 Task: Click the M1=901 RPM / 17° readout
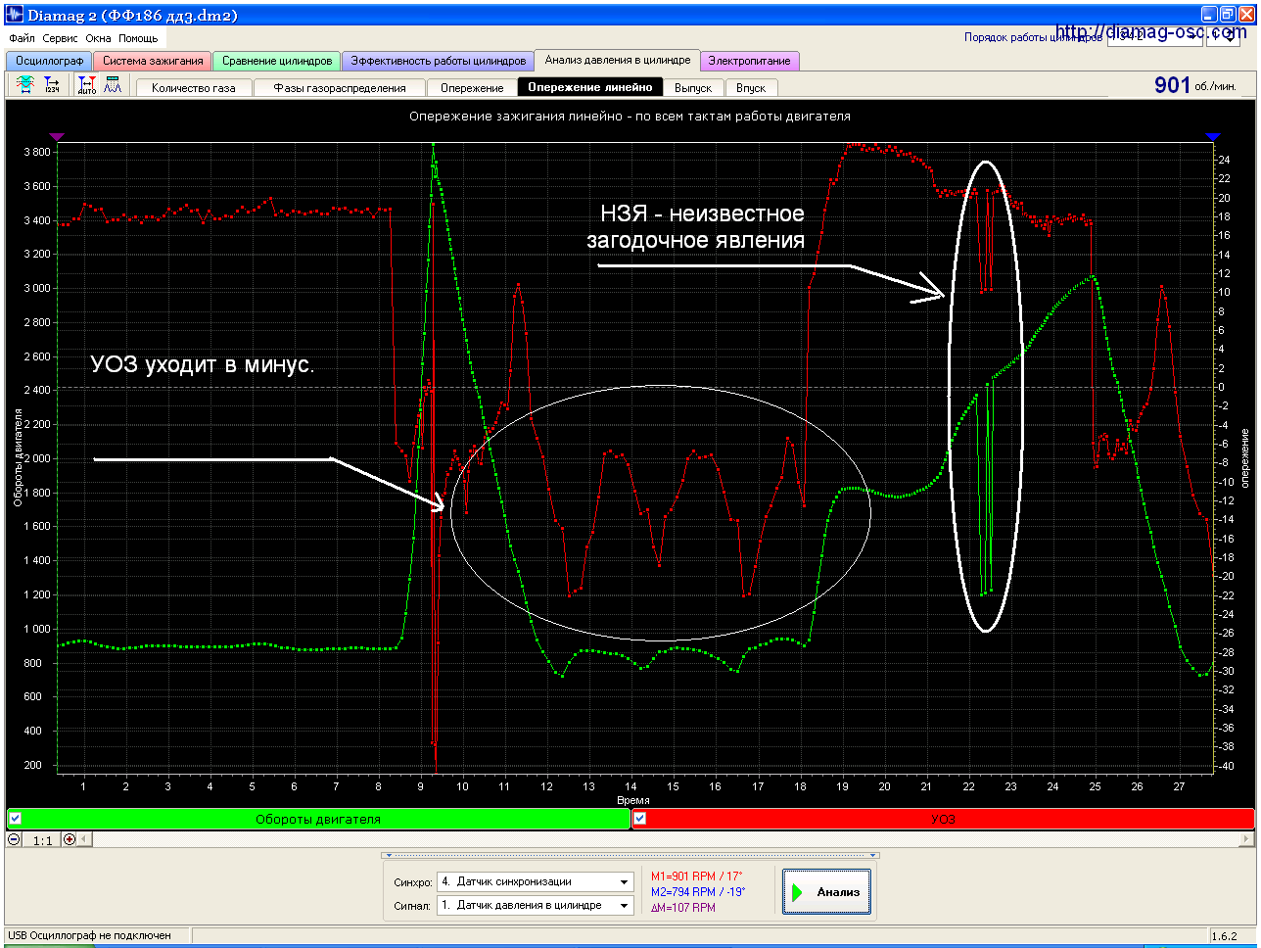pos(697,877)
